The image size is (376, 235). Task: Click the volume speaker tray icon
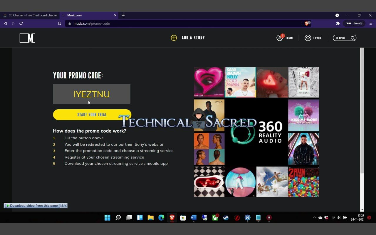point(338,218)
